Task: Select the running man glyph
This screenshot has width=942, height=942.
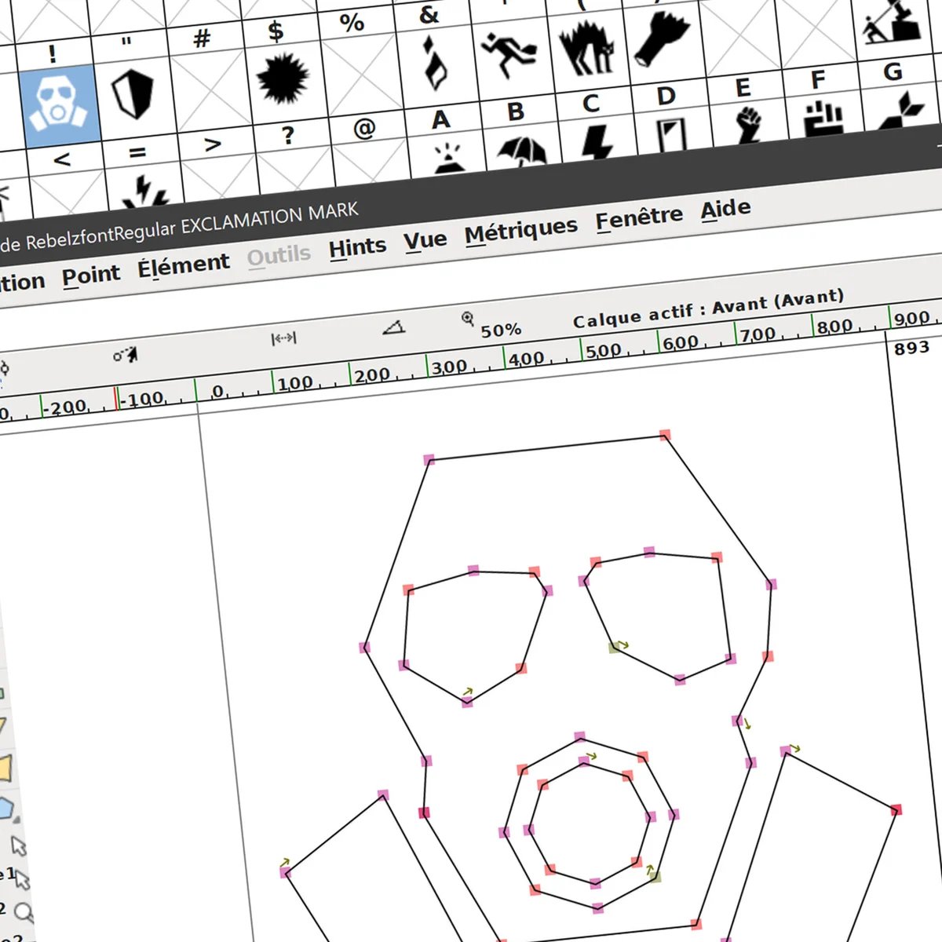Action: (x=509, y=55)
